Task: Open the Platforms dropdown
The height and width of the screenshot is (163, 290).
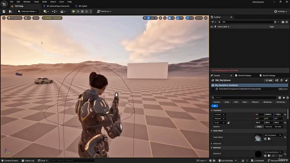Action: click(104, 11)
